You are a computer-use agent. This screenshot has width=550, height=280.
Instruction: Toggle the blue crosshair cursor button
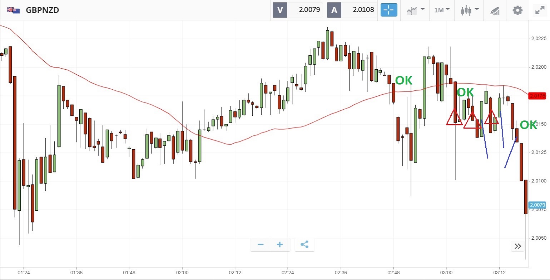[x=388, y=10]
